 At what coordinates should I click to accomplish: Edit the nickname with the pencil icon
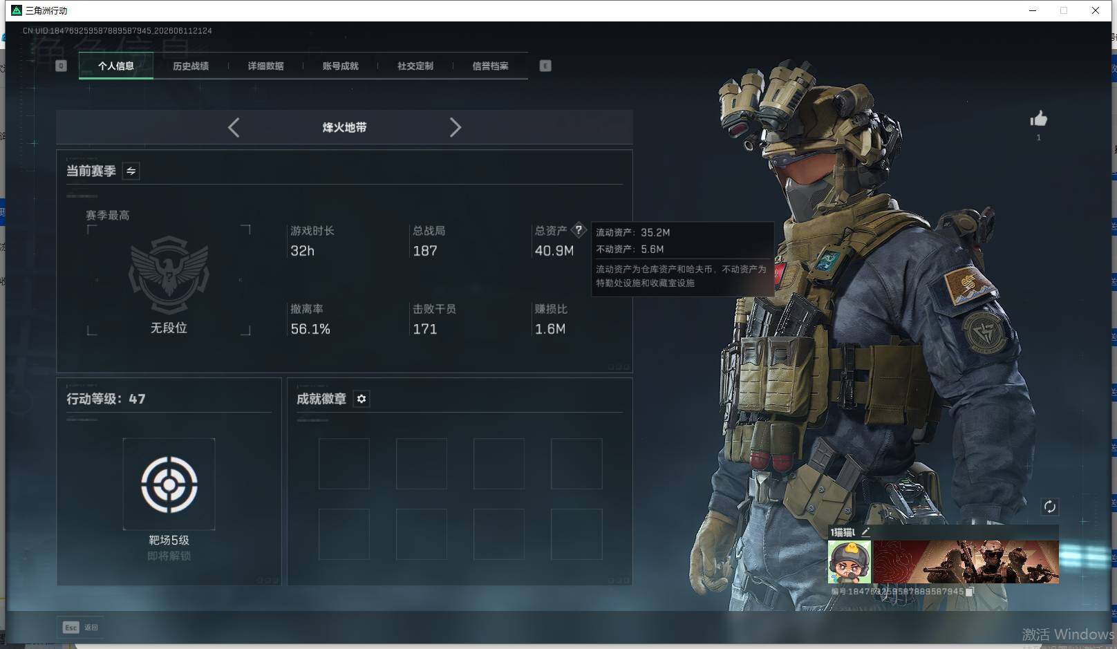click(x=865, y=532)
